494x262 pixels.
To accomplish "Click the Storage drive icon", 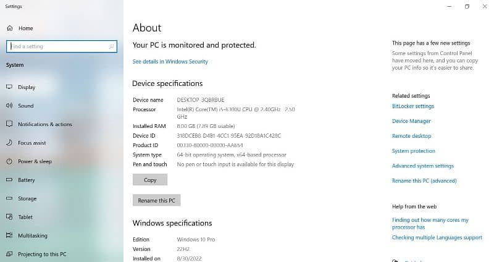I will coord(9,198).
